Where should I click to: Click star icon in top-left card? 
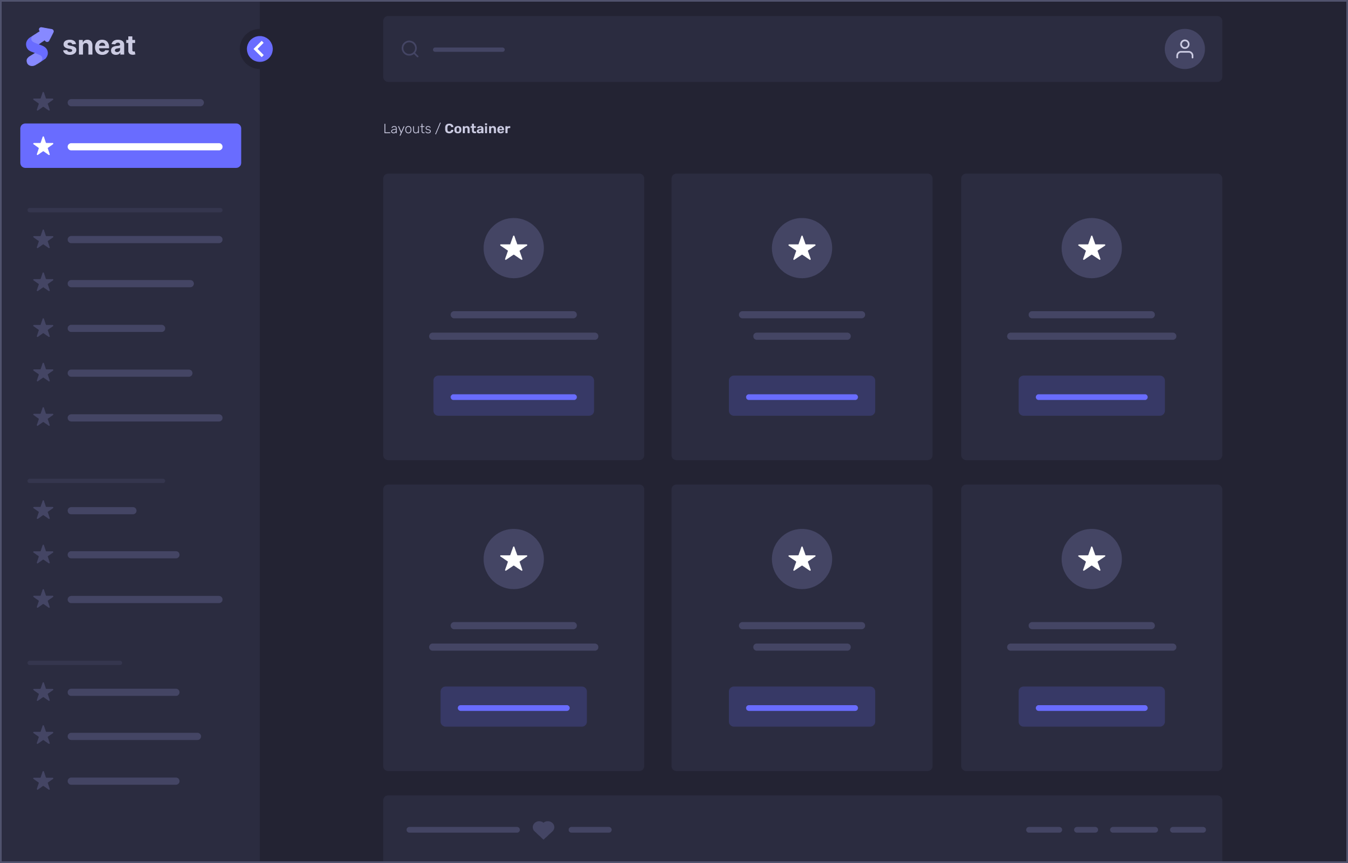pos(513,248)
